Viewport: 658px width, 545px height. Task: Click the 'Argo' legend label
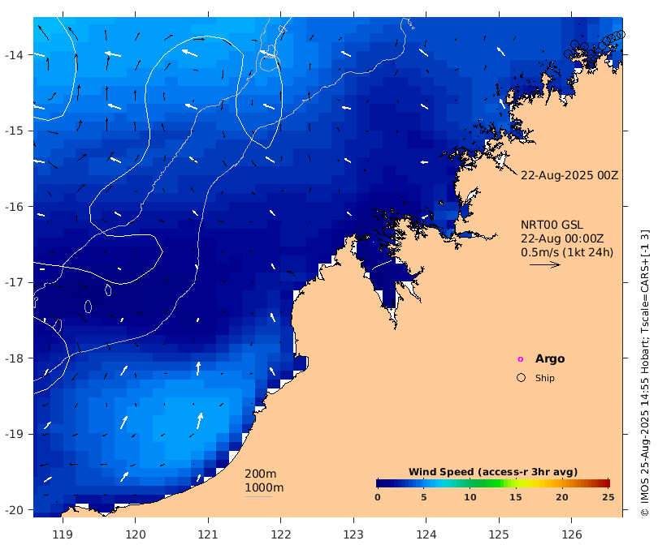coord(550,359)
